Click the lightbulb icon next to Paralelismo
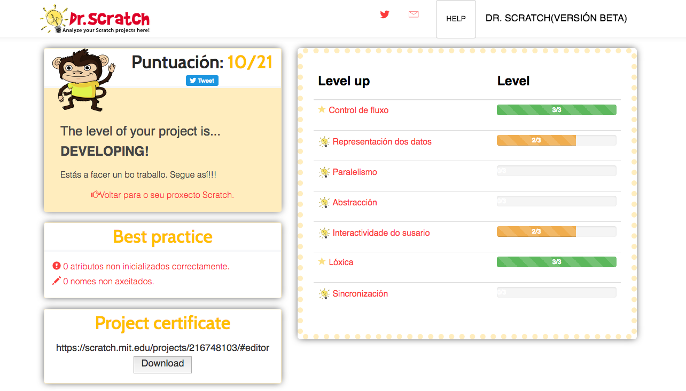This screenshot has width=686, height=391. point(324,171)
